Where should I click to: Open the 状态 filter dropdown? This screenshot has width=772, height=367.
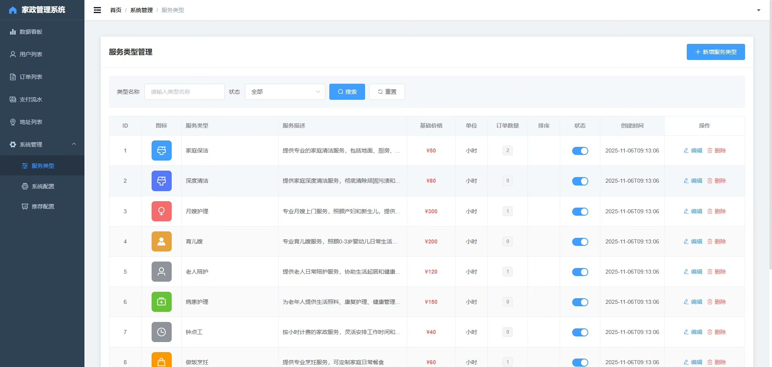coord(285,92)
